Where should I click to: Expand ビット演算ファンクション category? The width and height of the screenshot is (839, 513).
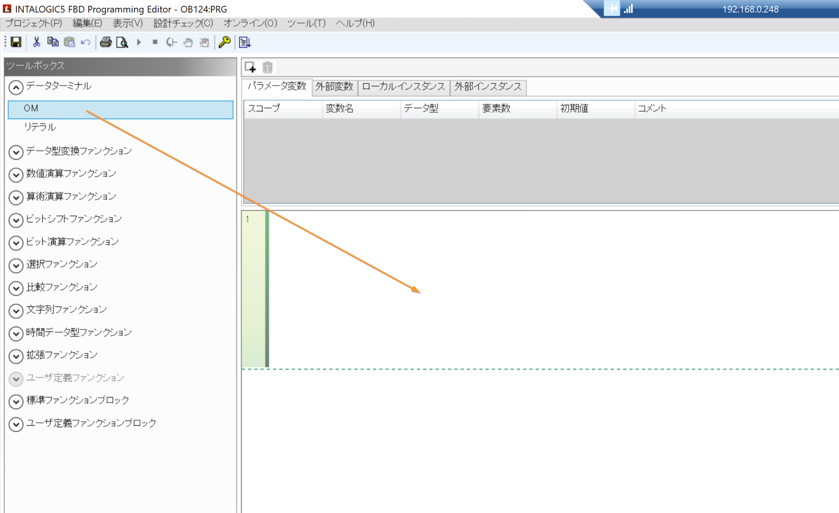point(16,243)
